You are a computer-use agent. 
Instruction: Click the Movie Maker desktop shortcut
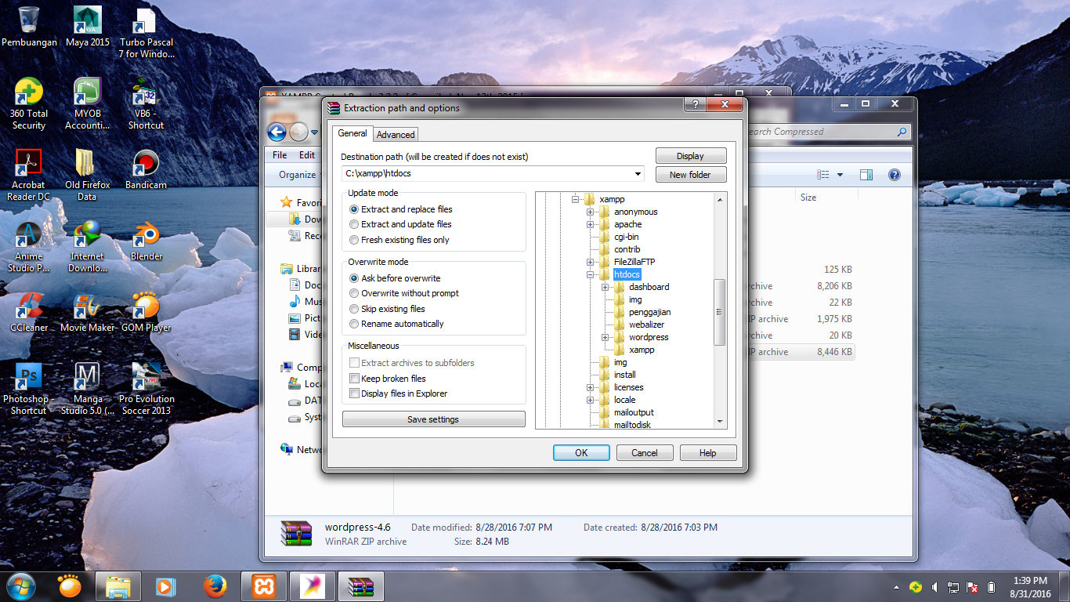[x=88, y=312]
